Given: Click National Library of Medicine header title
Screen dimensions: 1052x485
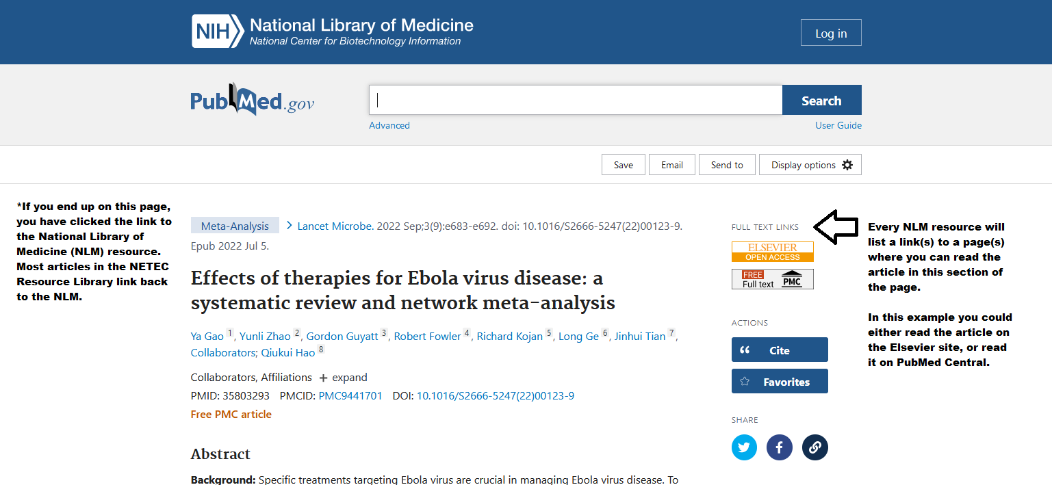Looking at the screenshot, I should (x=361, y=25).
